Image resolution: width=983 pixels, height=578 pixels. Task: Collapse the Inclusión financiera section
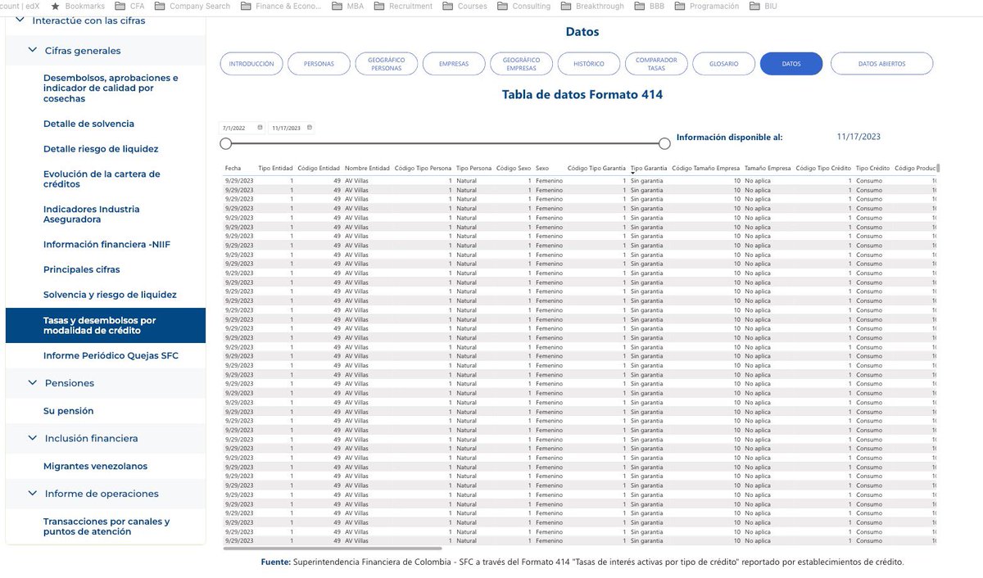(33, 438)
